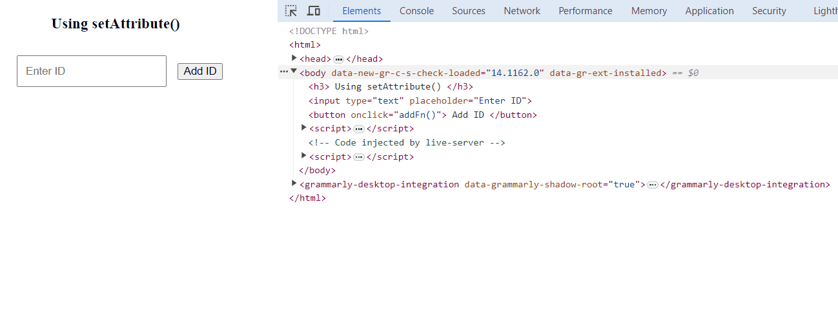
Task: Click the placeholder="Enter ID" attribute
Action: pos(469,101)
